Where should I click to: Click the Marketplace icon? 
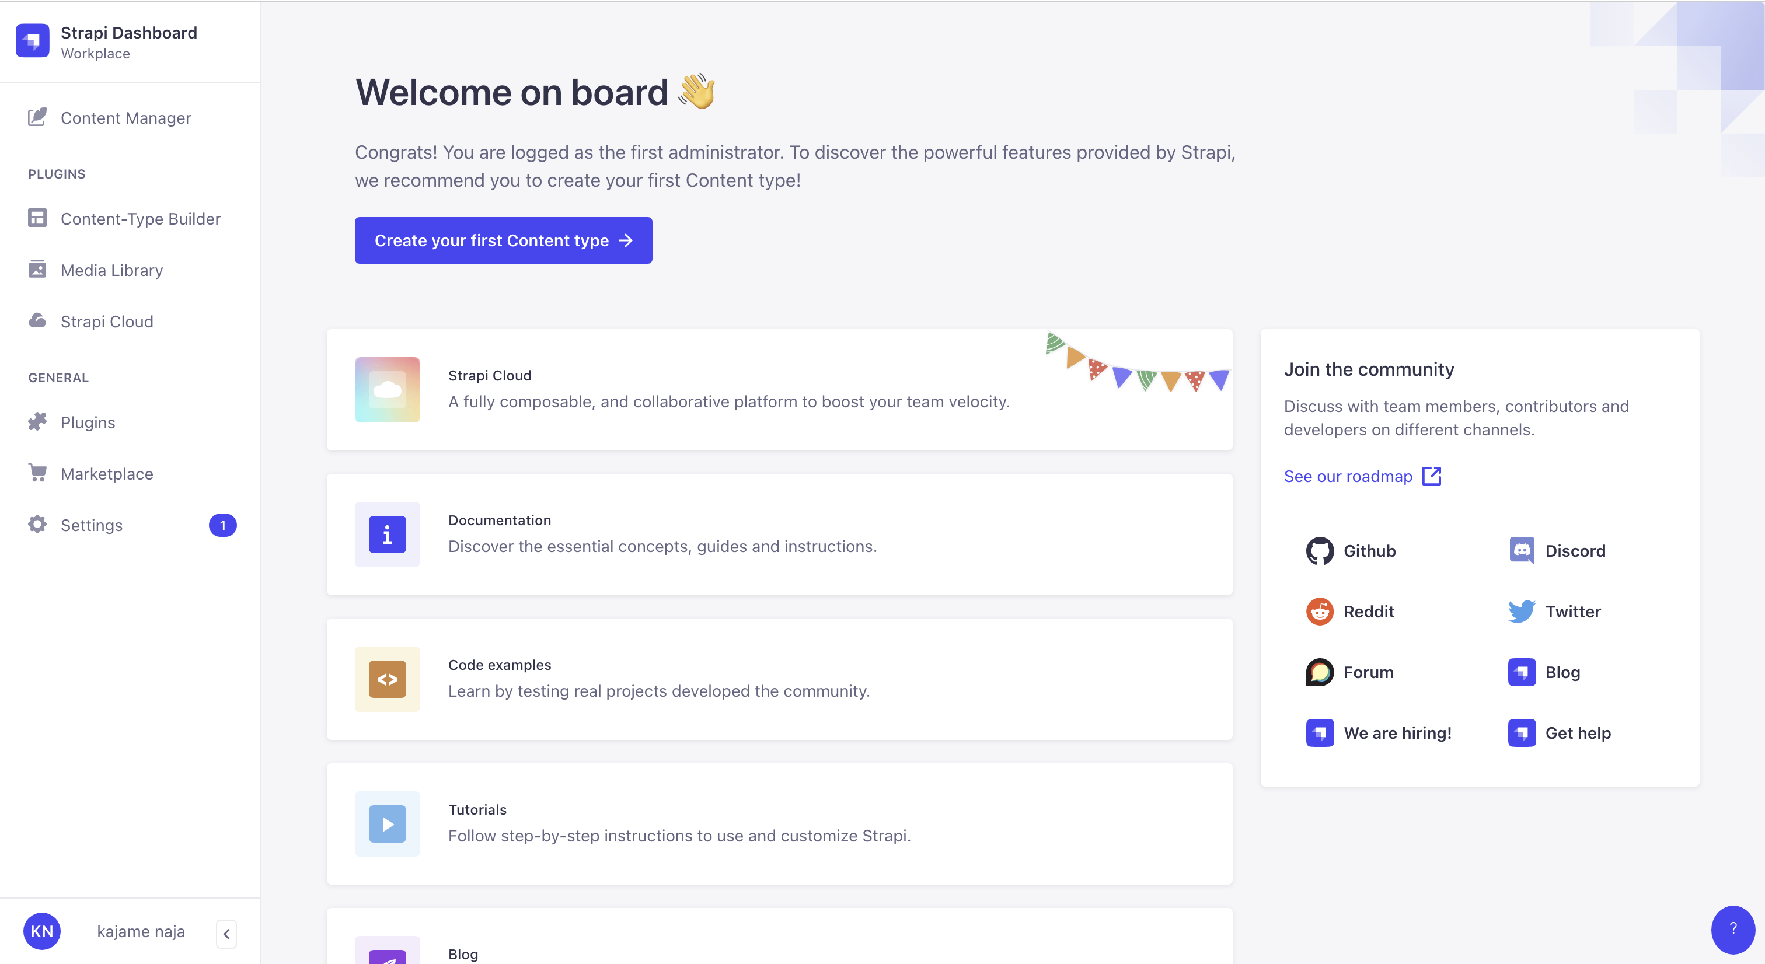coord(38,473)
